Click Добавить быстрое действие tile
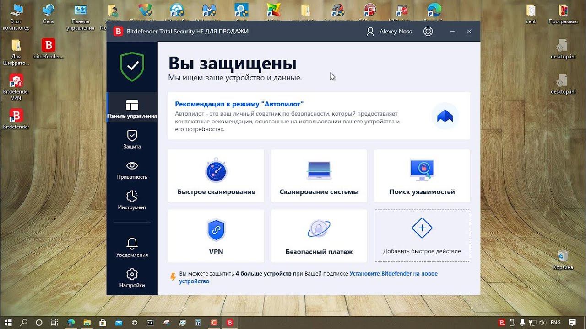The width and height of the screenshot is (586, 329). [422, 236]
